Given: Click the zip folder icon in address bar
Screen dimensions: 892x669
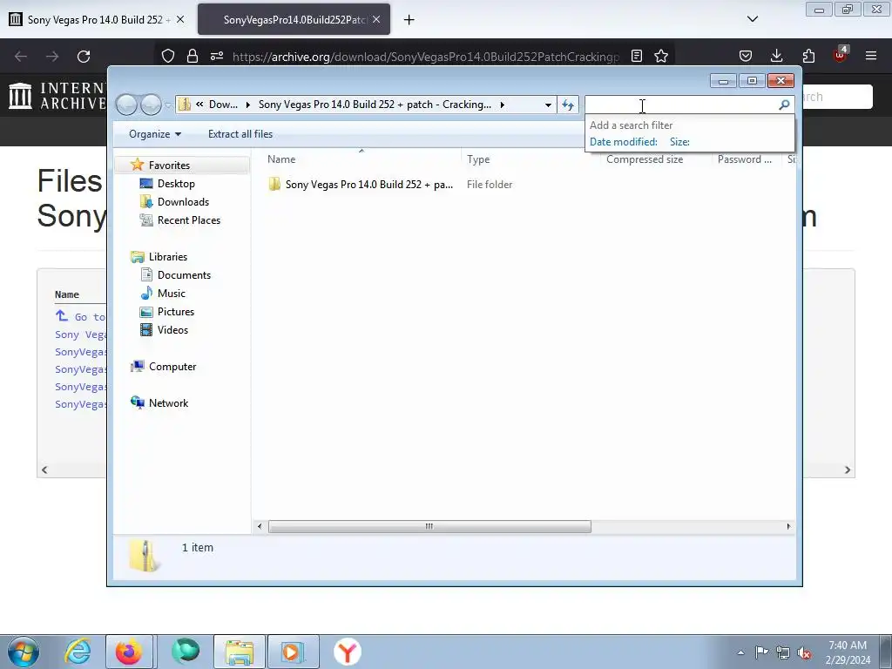Looking at the screenshot, I should pos(185,105).
